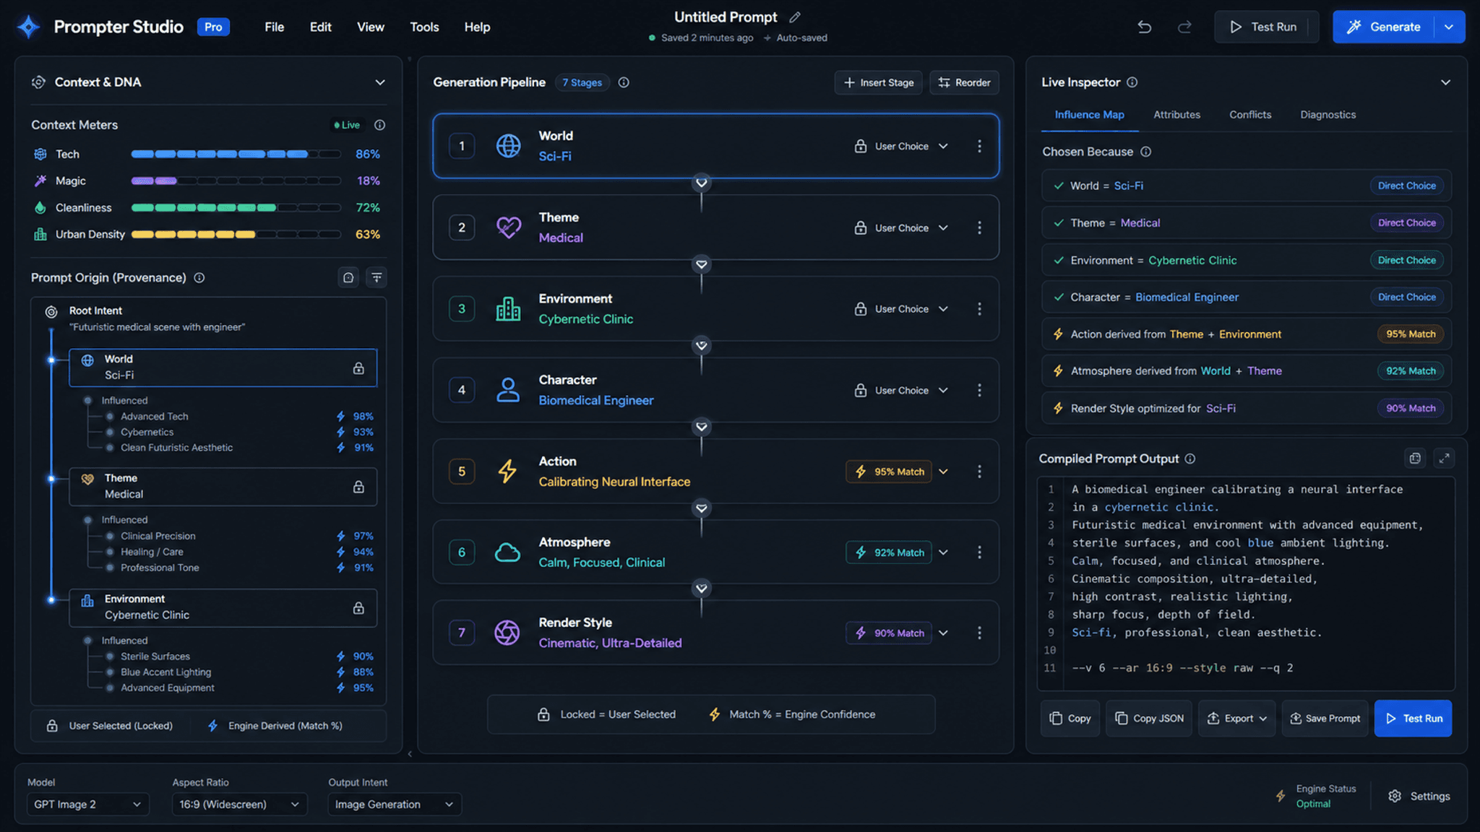1480x832 pixels.
Task: Open the more options menu for Theme stage
Action: (979, 227)
